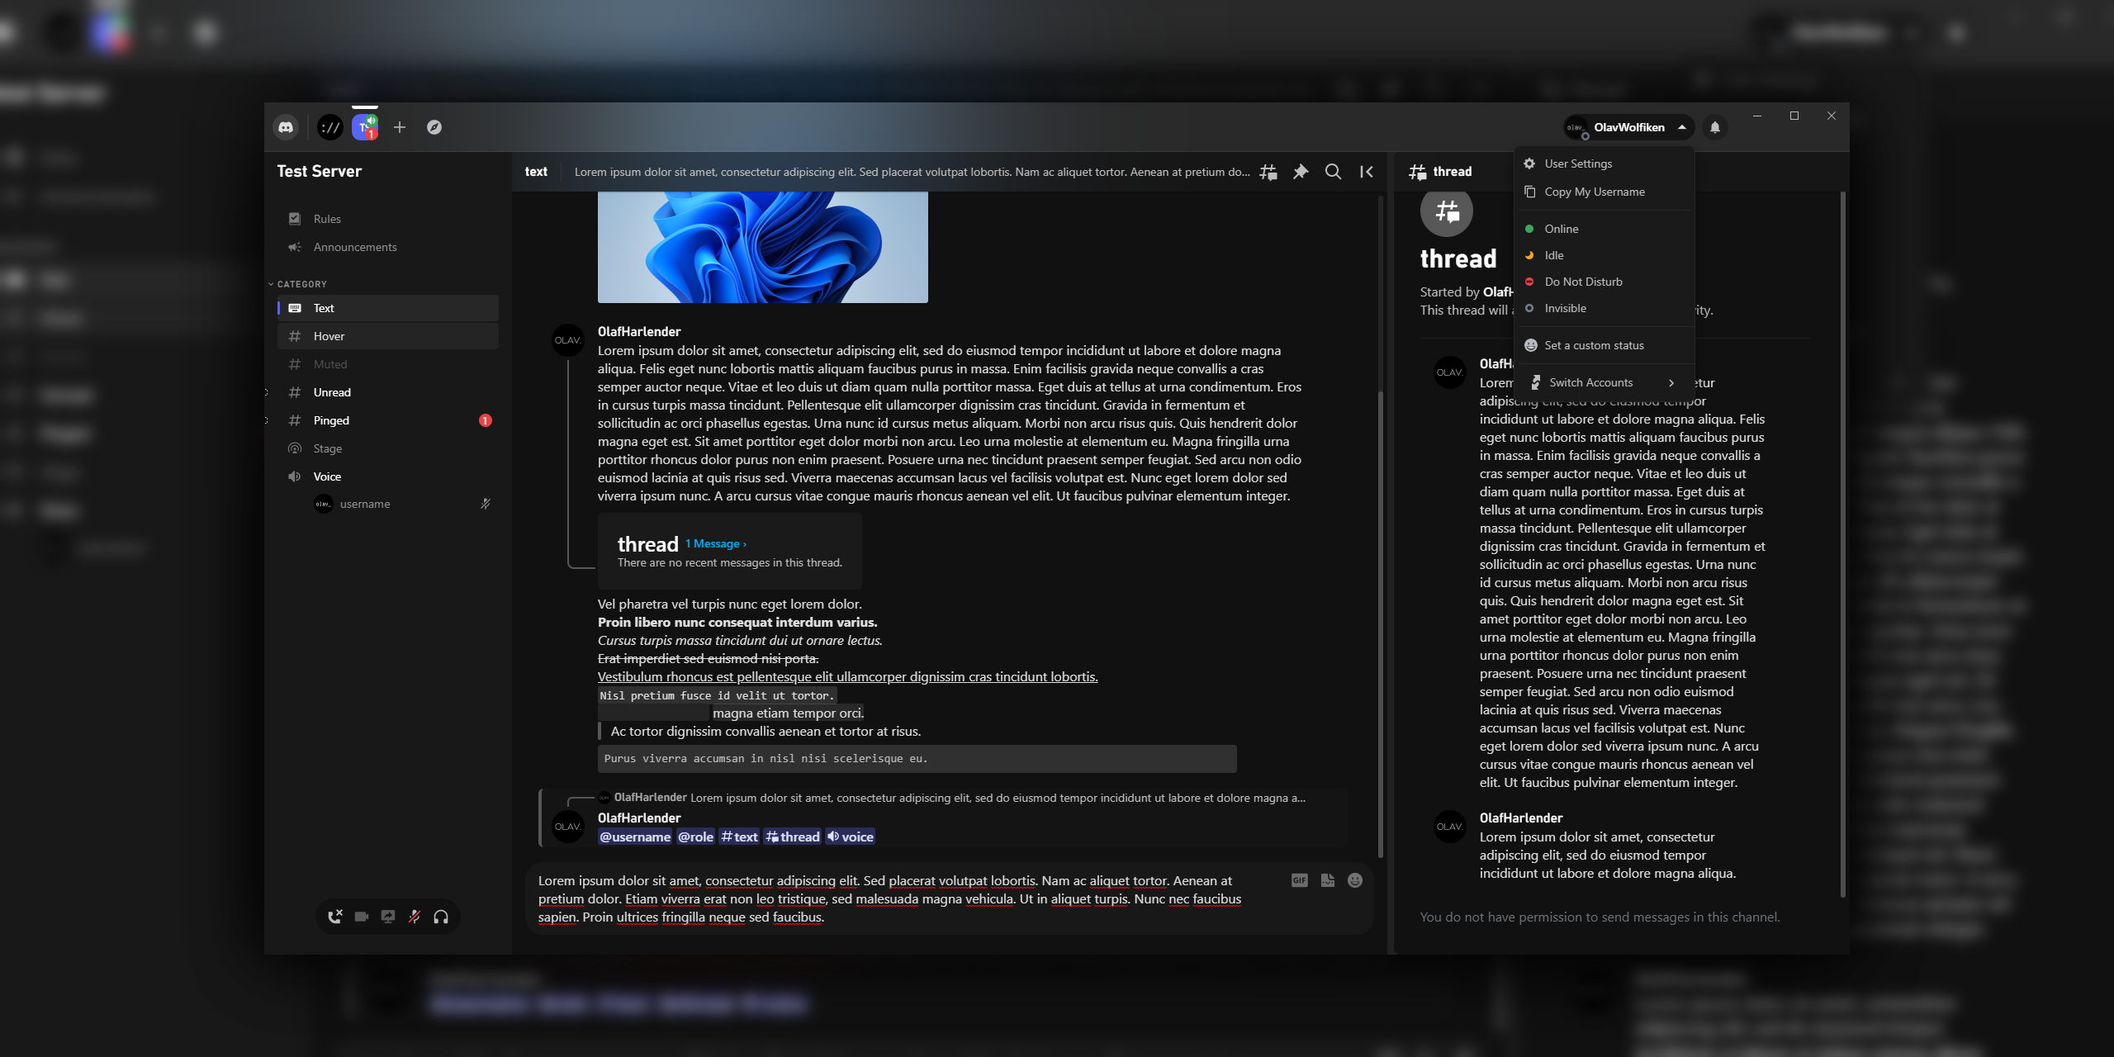Click Set a custom status
Image resolution: width=2114 pixels, height=1057 pixels.
click(x=1594, y=344)
